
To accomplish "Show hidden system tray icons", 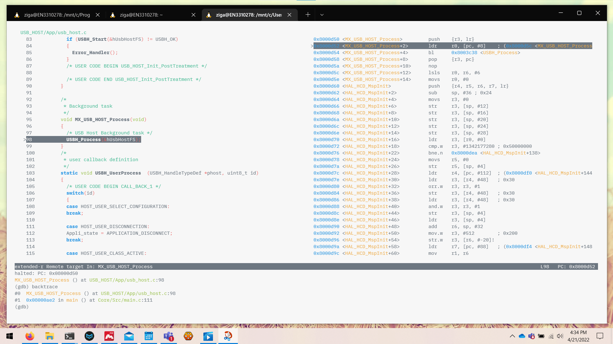I will pyautogui.click(x=512, y=336).
